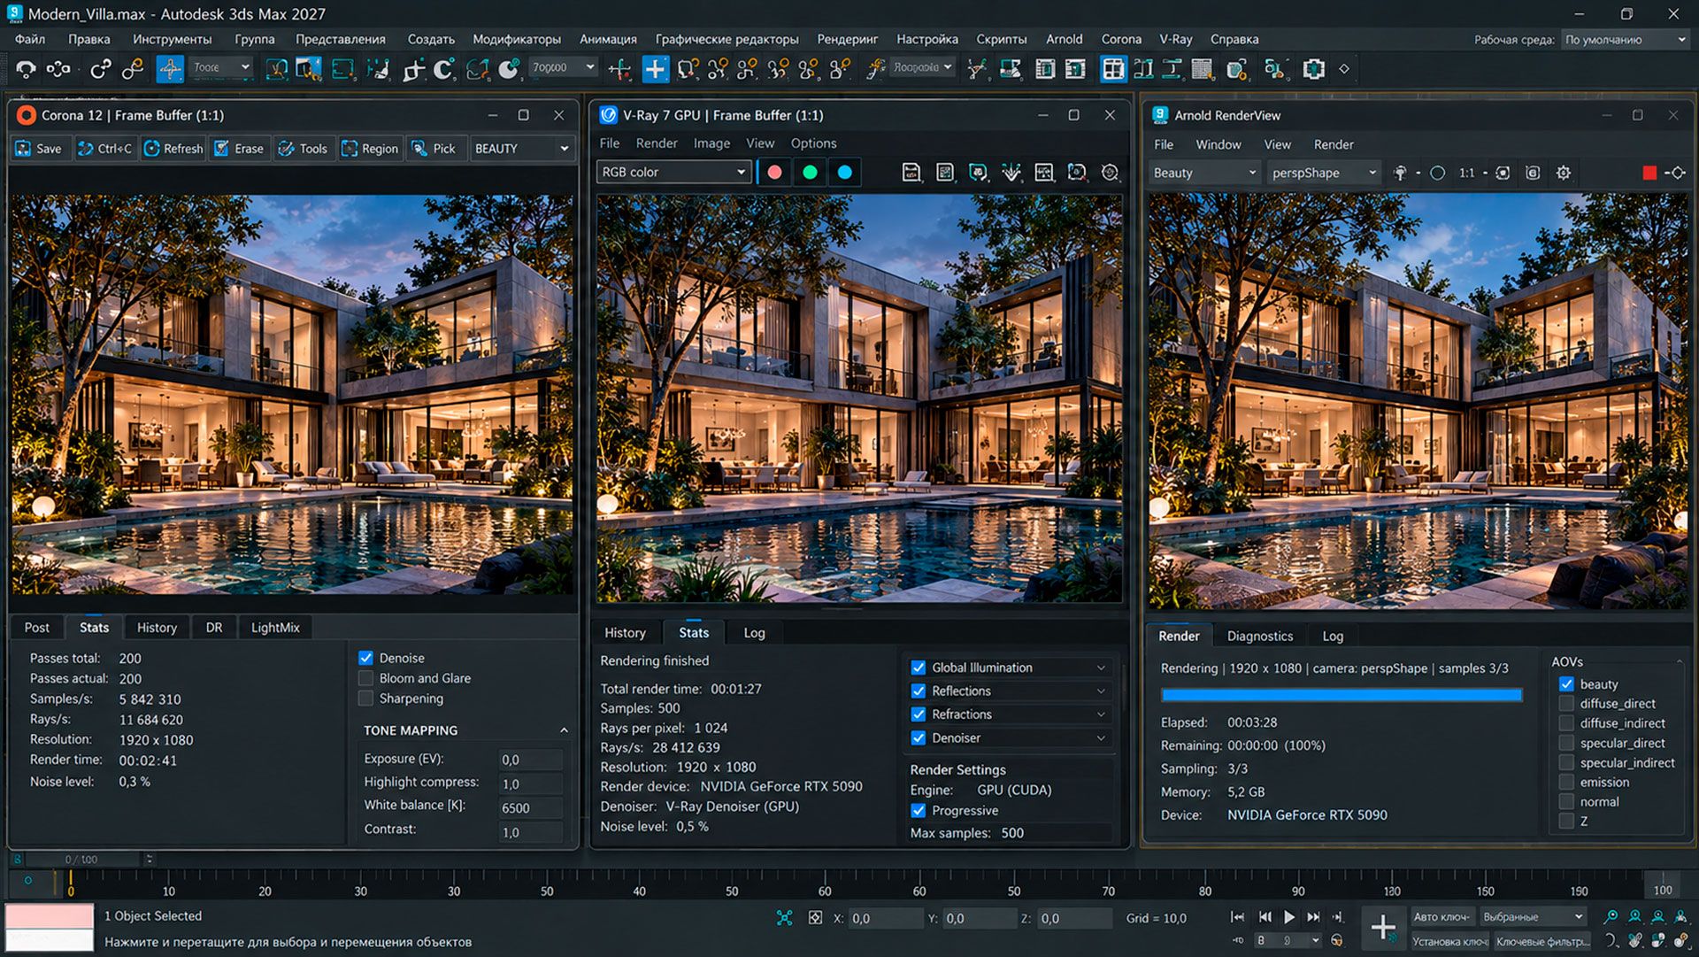Click the Region button in Corona buffer
Viewport: 1699px width, 957px height.
point(371,149)
